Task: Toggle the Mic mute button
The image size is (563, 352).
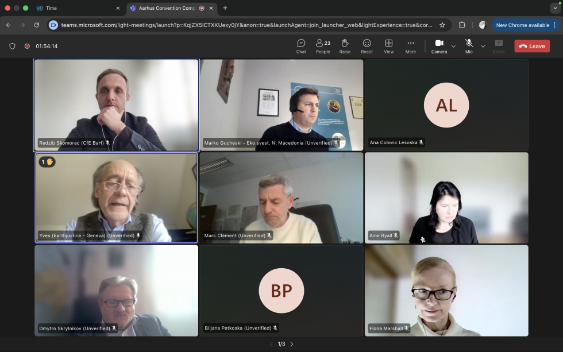Action: tap(469, 46)
